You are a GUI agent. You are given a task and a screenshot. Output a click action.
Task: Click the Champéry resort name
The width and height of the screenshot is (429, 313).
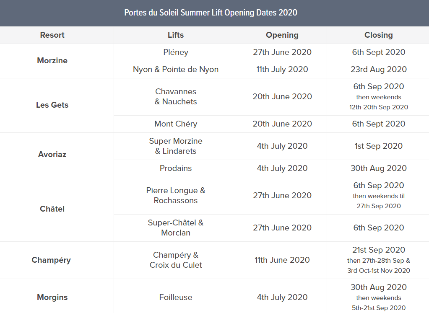(51, 260)
